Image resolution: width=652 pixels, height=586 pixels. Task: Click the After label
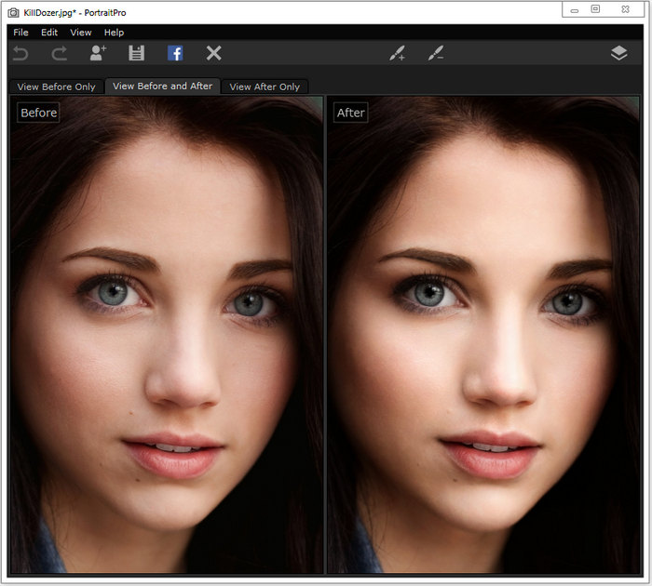pos(351,113)
